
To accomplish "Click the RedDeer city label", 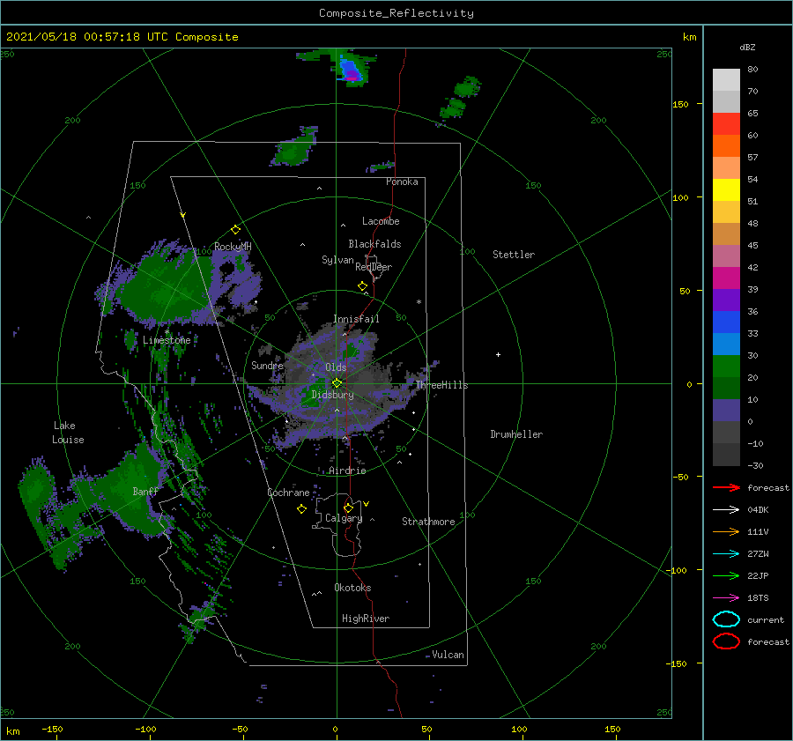I will click(374, 267).
